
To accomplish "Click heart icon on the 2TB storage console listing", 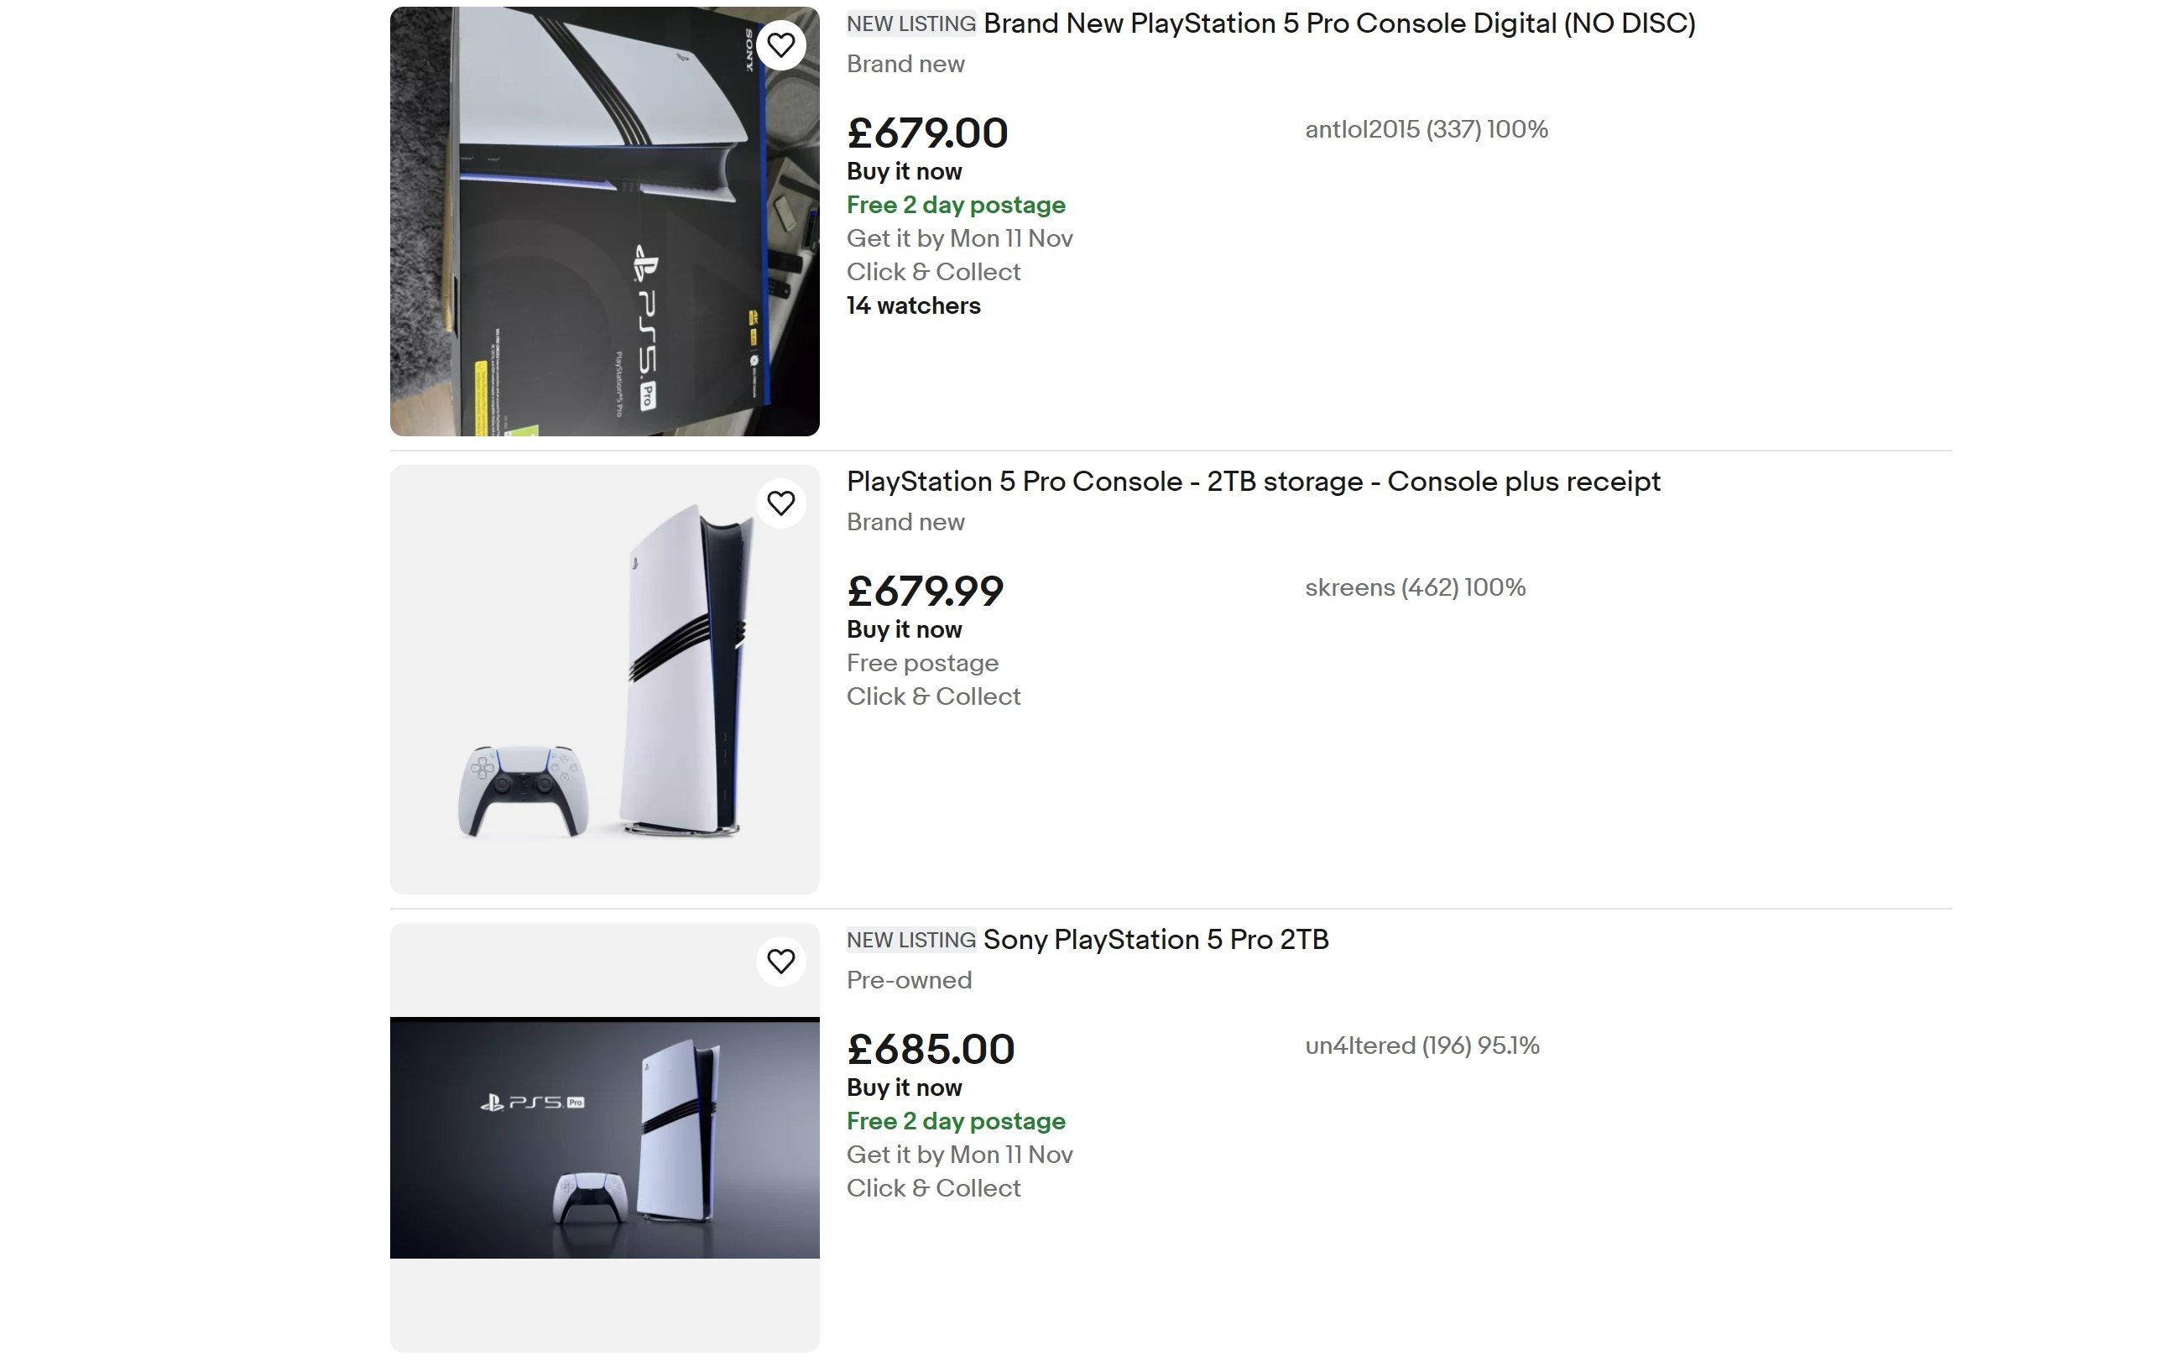I will (x=780, y=503).
